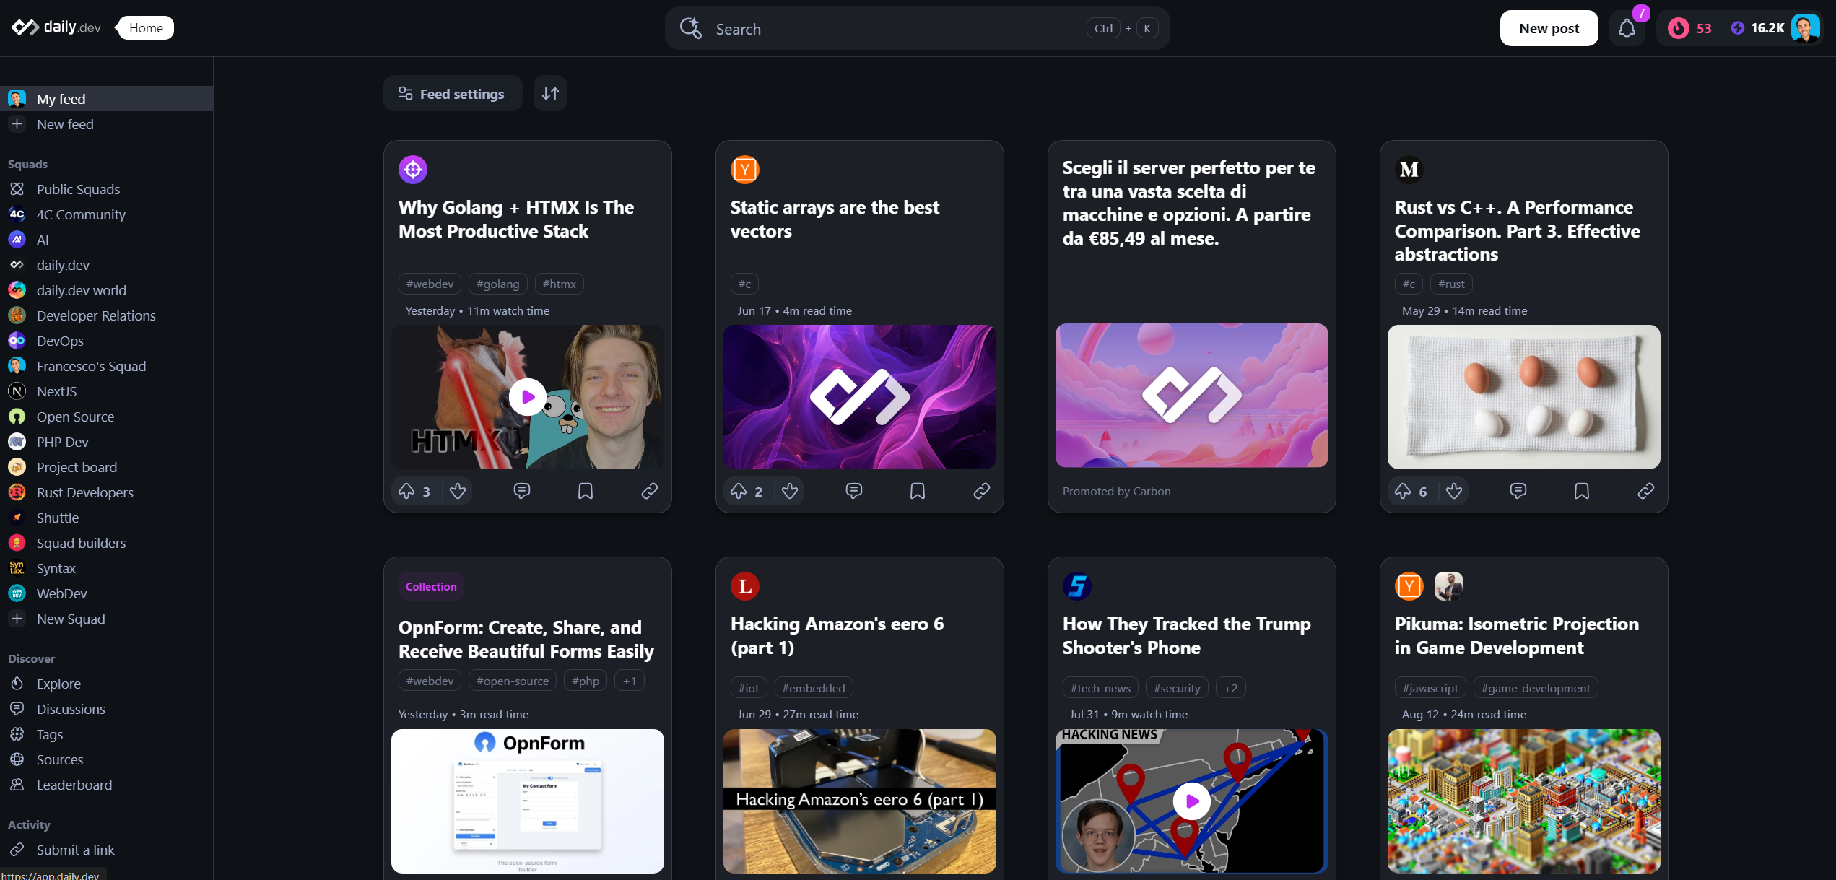Image resolution: width=1836 pixels, height=880 pixels.
Task: Upvote the Static arrays post
Action: (739, 492)
